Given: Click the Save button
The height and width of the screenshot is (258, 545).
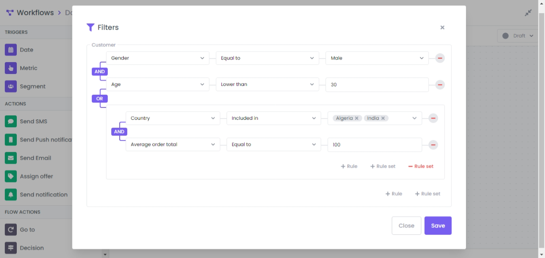Looking at the screenshot, I should point(438,225).
